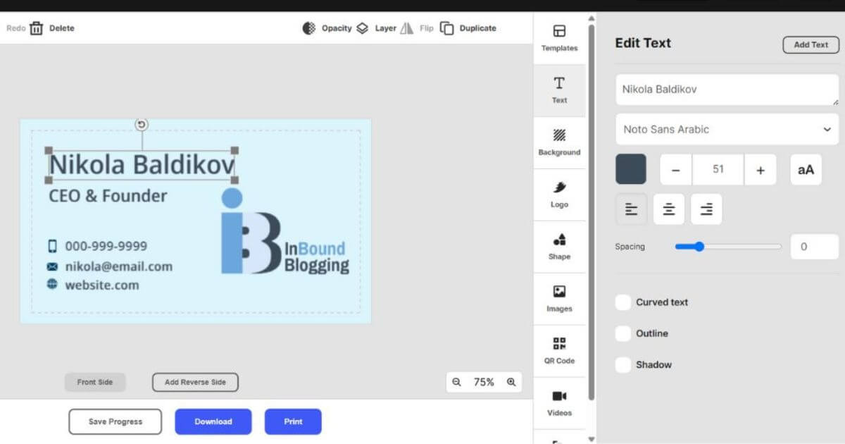The height and width of the screenshot is (444, 845).
Task: Open the Logo panel
Action: (x=559, y=195)
